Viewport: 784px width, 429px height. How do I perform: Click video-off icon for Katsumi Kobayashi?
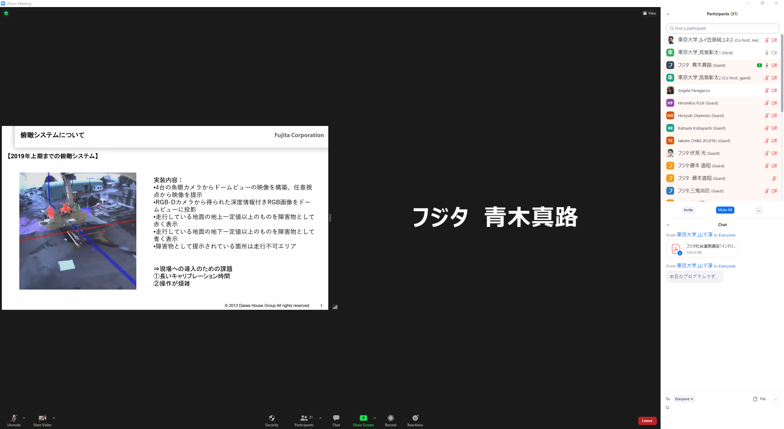point(774,128)
